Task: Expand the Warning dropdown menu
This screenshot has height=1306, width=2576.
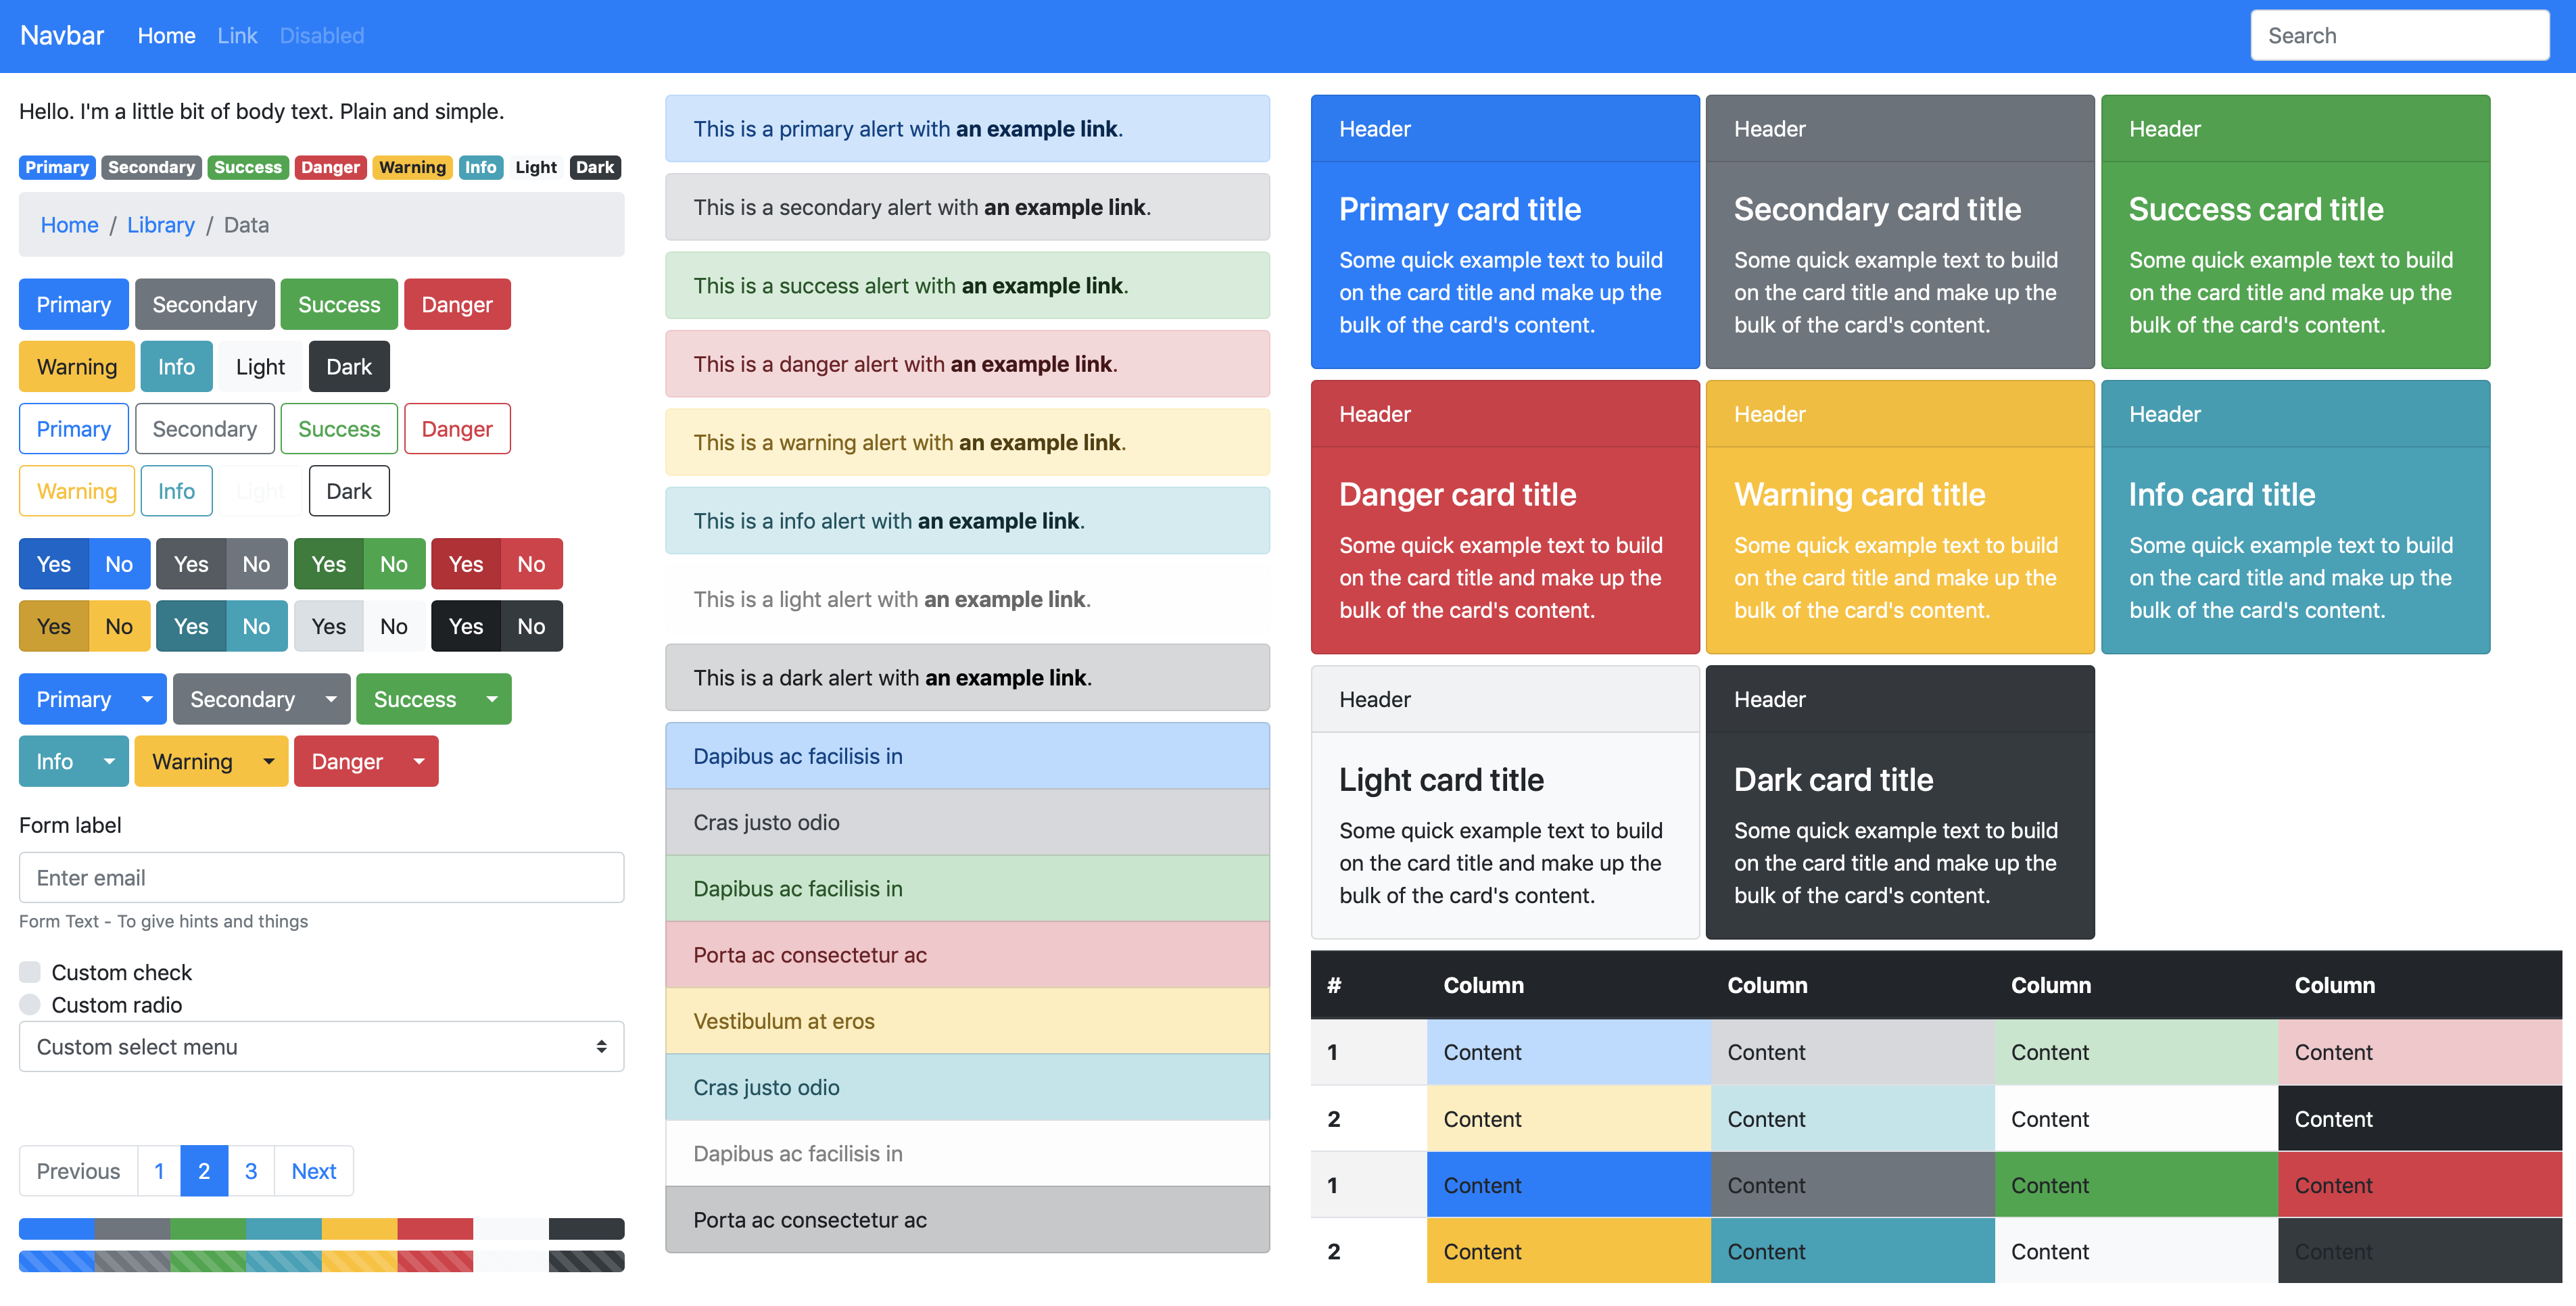Action: point(267,761)
